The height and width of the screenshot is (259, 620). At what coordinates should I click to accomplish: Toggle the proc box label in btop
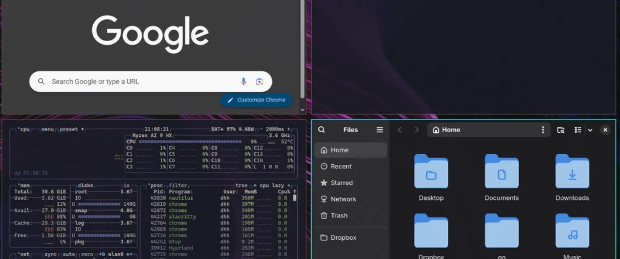[156, 185]
